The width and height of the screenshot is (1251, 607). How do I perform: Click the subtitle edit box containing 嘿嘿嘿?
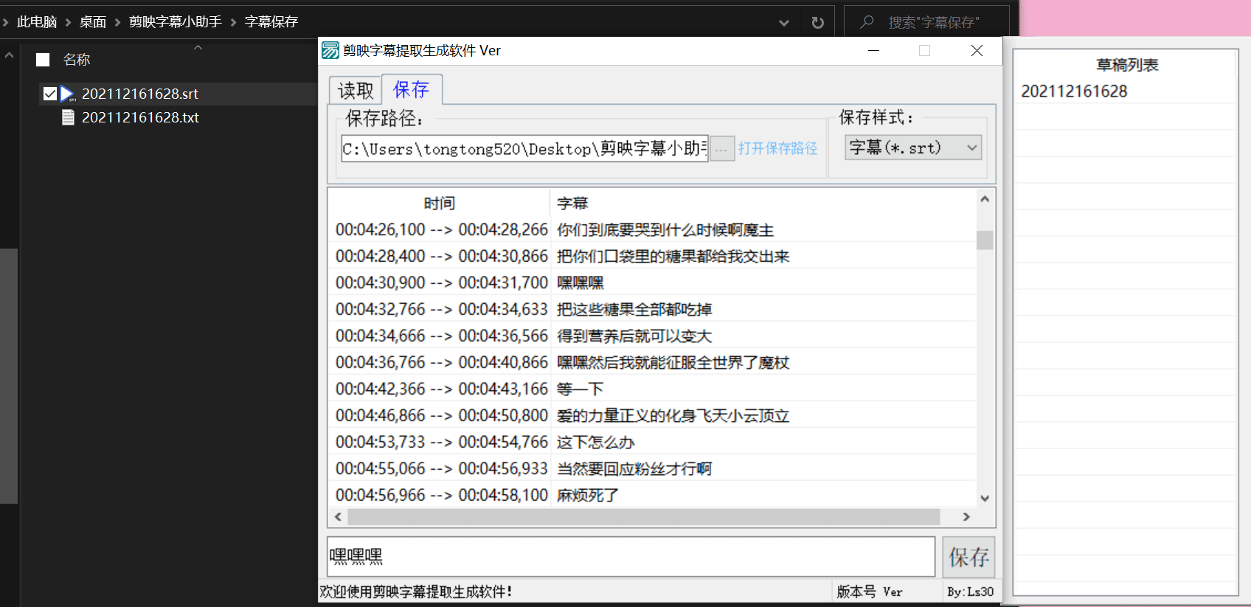point(631,557)
